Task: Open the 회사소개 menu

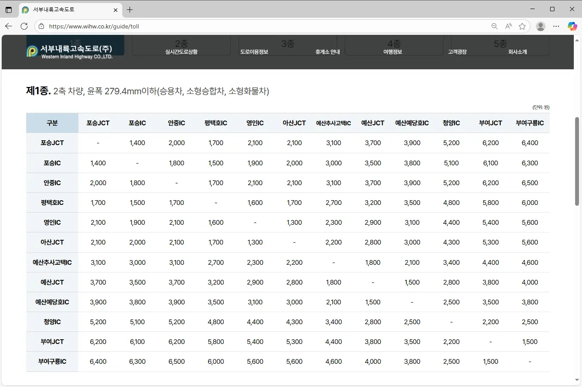Action: [517, 52]
